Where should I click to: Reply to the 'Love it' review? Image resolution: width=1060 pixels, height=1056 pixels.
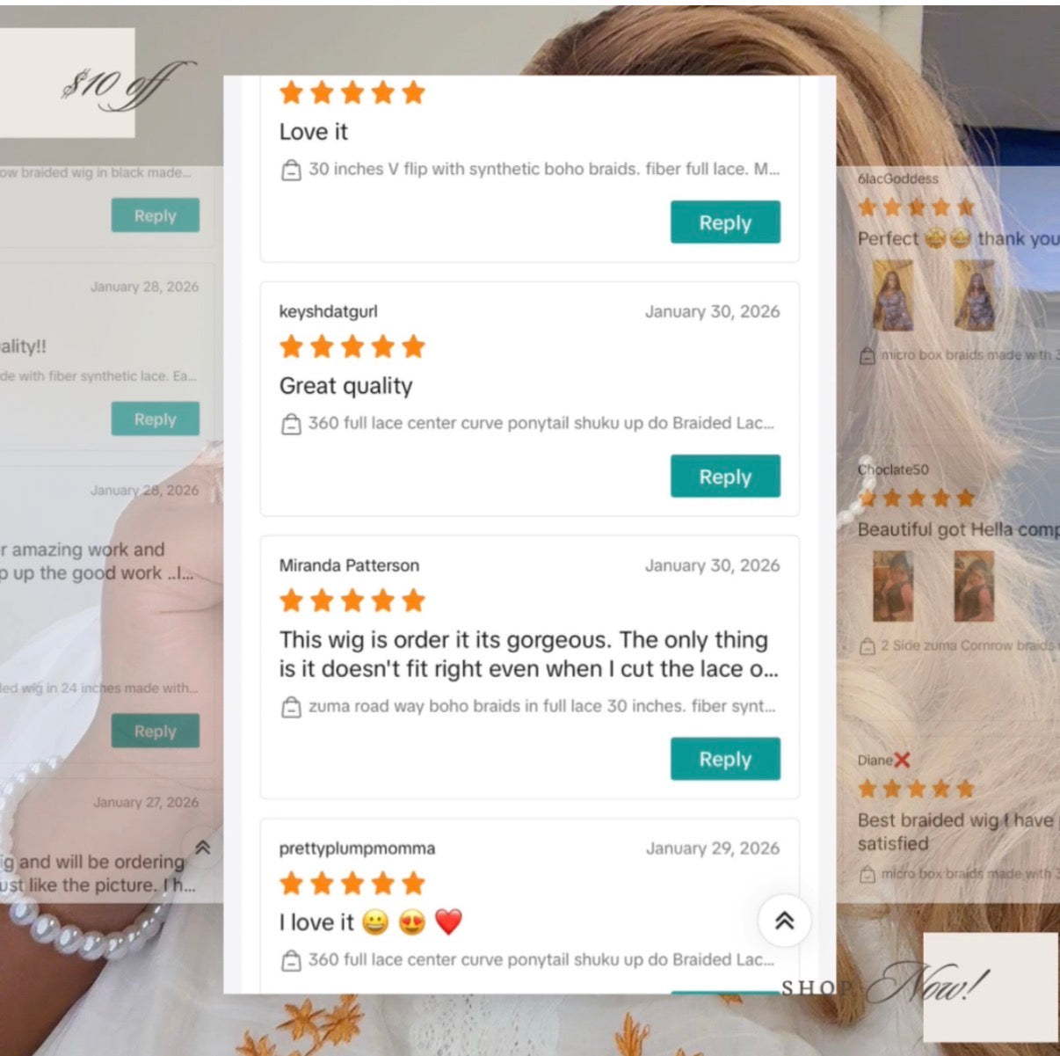(x=725, y=222)
